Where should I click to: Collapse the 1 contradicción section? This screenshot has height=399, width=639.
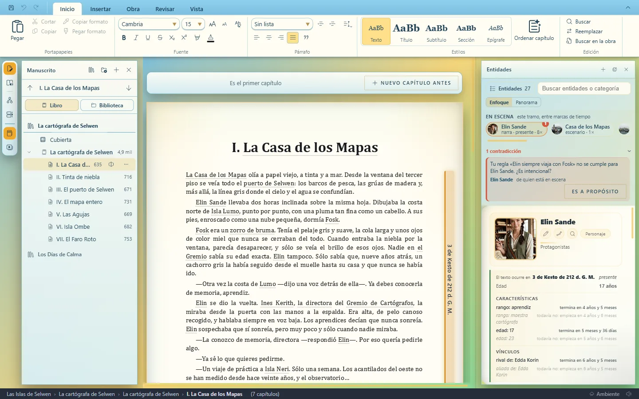click(629, 151)
